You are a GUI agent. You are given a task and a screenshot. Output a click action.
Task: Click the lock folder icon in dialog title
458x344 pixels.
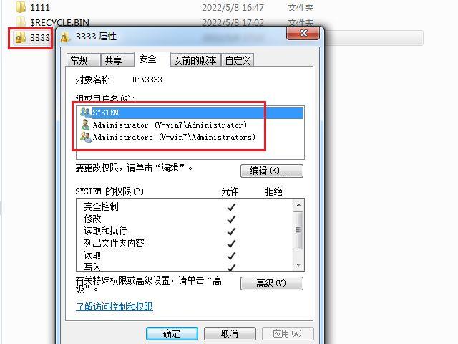(x=65, y=37)
